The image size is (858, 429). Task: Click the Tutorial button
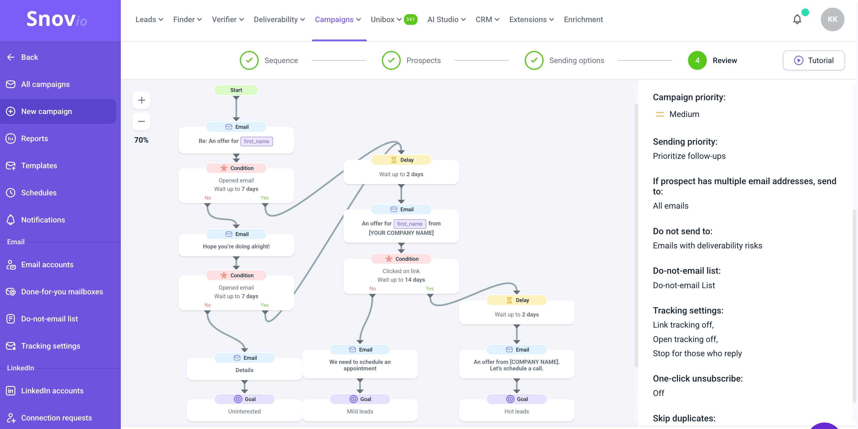point(814,60)
